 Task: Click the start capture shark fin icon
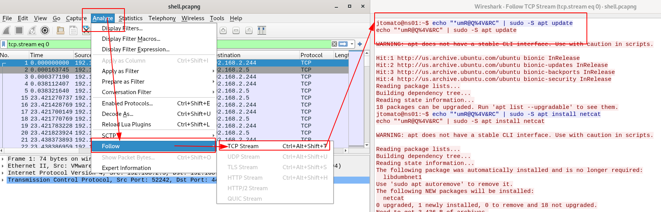tap(6, 30)
